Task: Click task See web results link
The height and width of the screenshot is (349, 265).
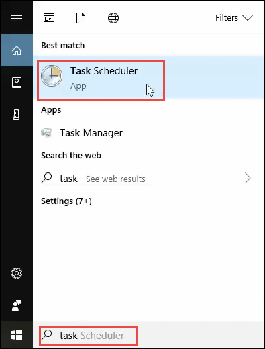Action: (x=103, y=179)
